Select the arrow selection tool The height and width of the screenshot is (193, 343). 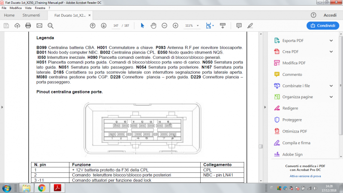click(x=143, y=26)
